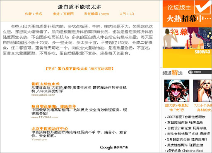The height and width of the screenshot is (153, 212).
Task: Click the MORE button beside 频道精选
Action: tap(200, 72)
